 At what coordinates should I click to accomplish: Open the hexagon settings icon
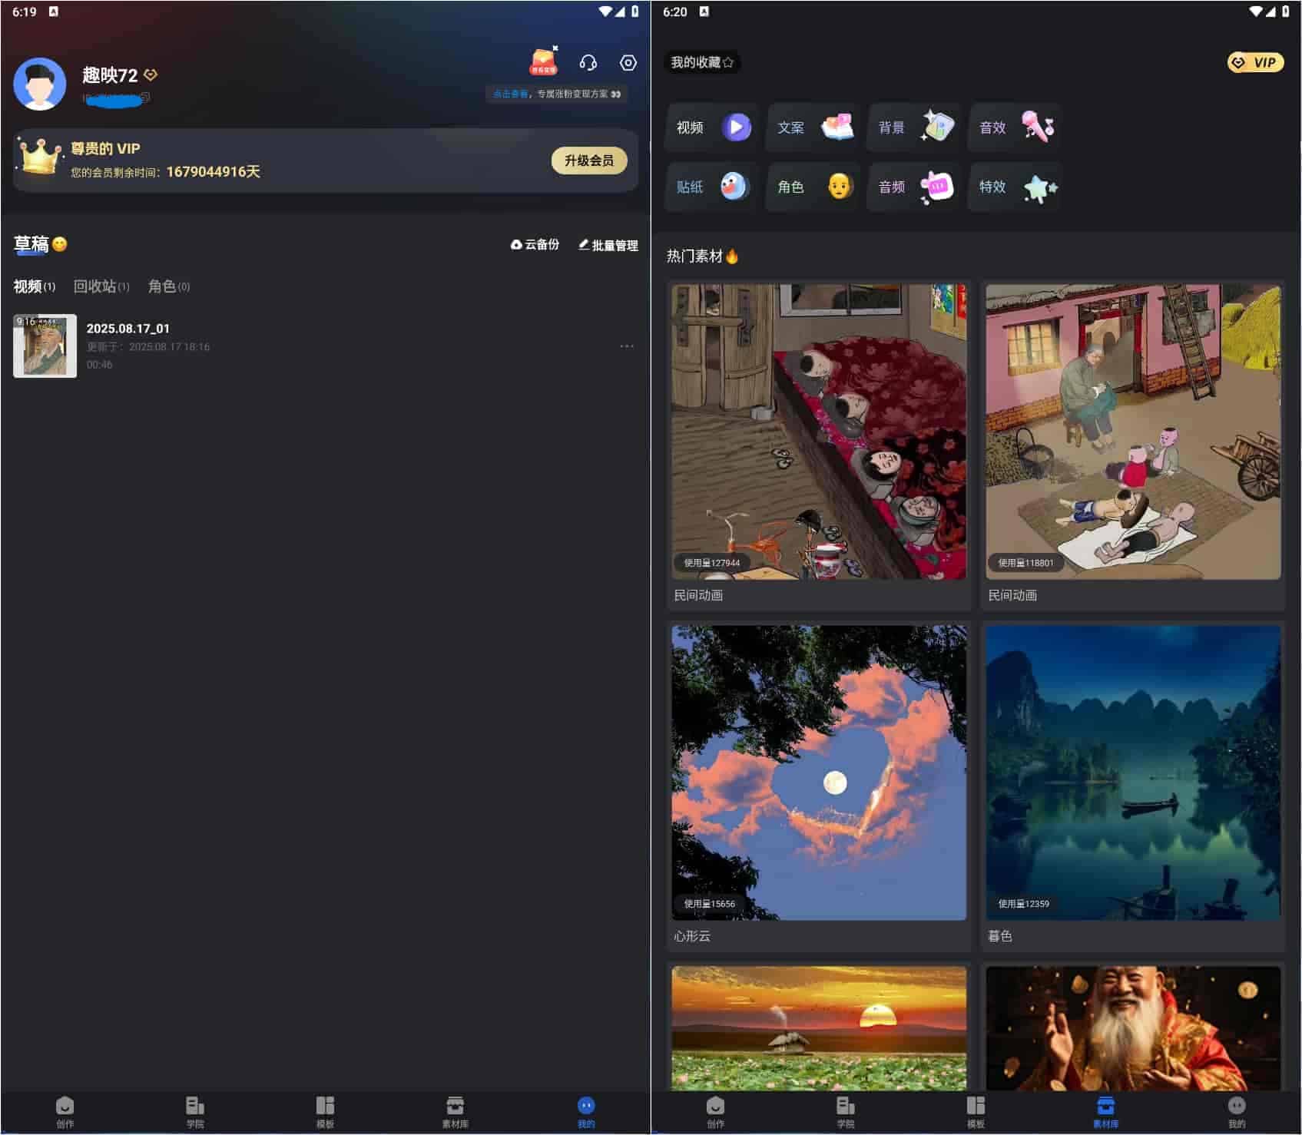tap(628, 63)
